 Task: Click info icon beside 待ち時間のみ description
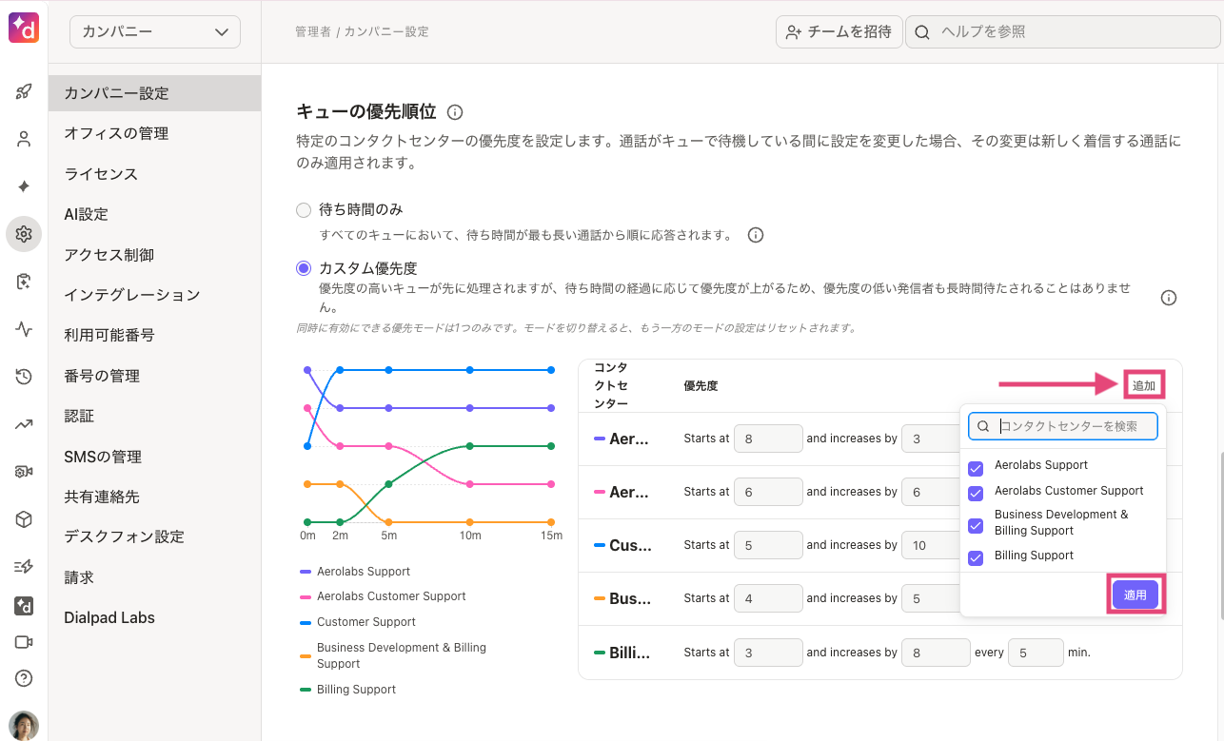tap(756, 235)
